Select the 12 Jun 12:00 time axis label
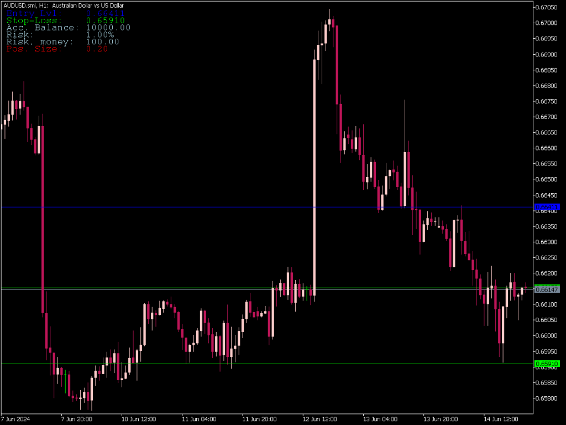The width and height of the screenshot is (566, 425). coord(319,419)
